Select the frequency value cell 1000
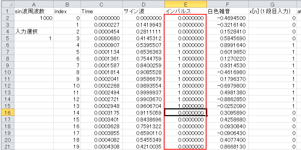The width and height of the screenshot is (301, 150). 34,18
